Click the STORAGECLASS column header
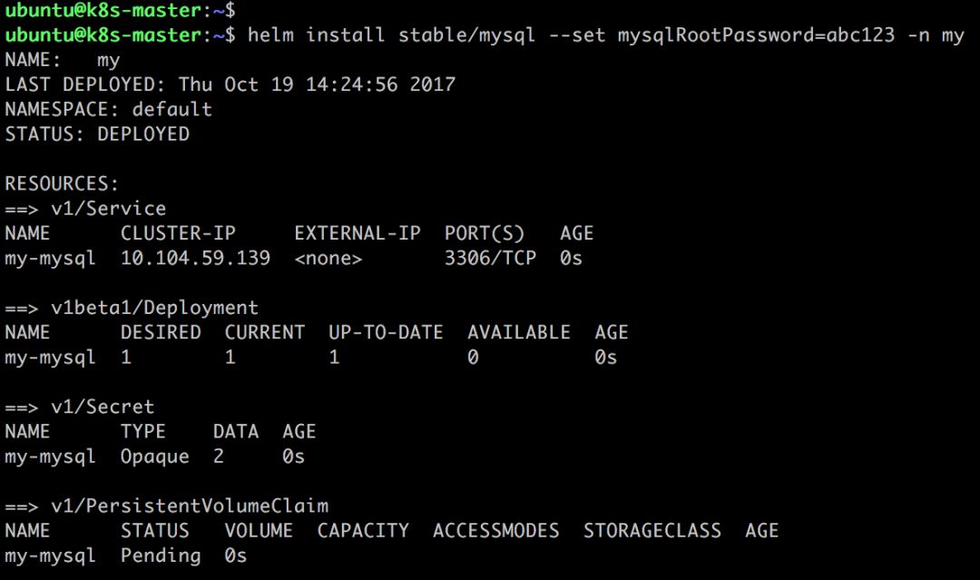 pyautogui.click(x=652, y=531)
